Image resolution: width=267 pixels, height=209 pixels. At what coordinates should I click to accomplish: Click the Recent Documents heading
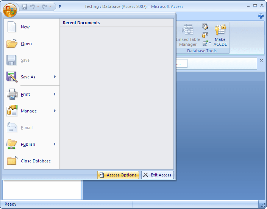81,23
